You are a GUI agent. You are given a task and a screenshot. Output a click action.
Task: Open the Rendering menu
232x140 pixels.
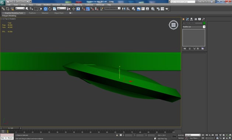click(78, 5)
